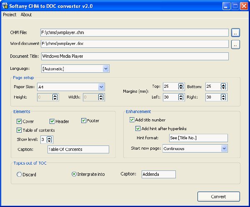Image resolution: width=250 pixels, height=207 pixels.
Task: Increase the Right margin value
Action: click(223, 96)
